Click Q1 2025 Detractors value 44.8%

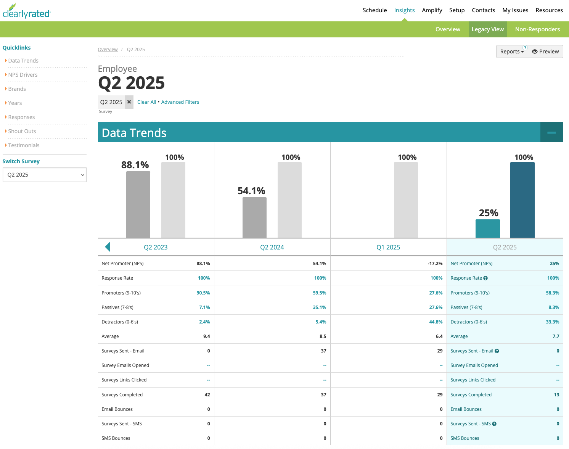tap(436, 322)
